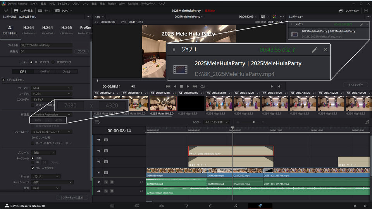Click the speaker volume icon under the viewer
Screen dimensions: 372x209
click(133, 86)
